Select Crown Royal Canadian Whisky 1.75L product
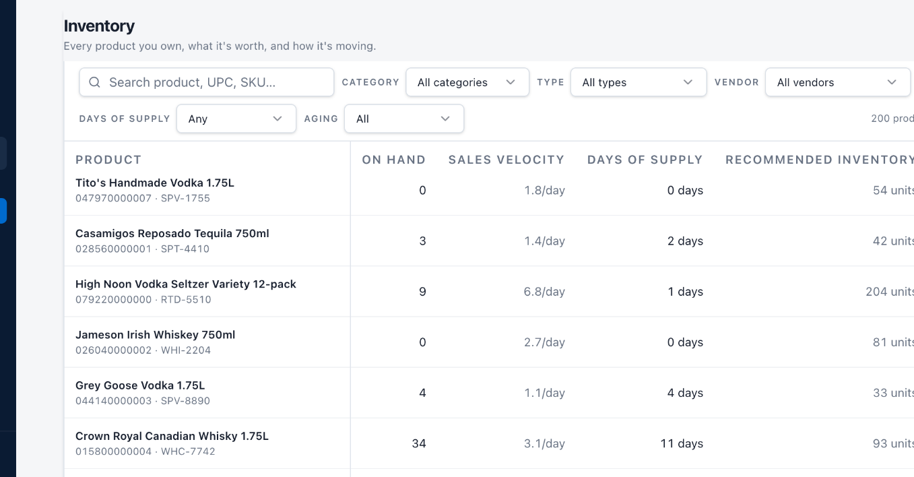 click(x=172, y=436)
